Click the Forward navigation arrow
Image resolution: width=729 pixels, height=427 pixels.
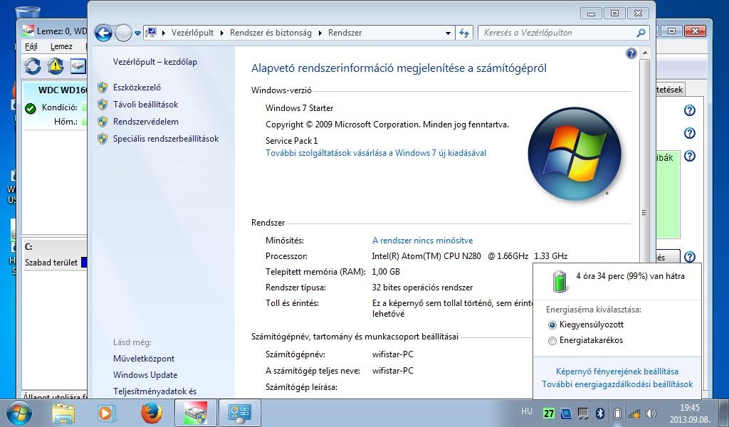pos(123,33)
